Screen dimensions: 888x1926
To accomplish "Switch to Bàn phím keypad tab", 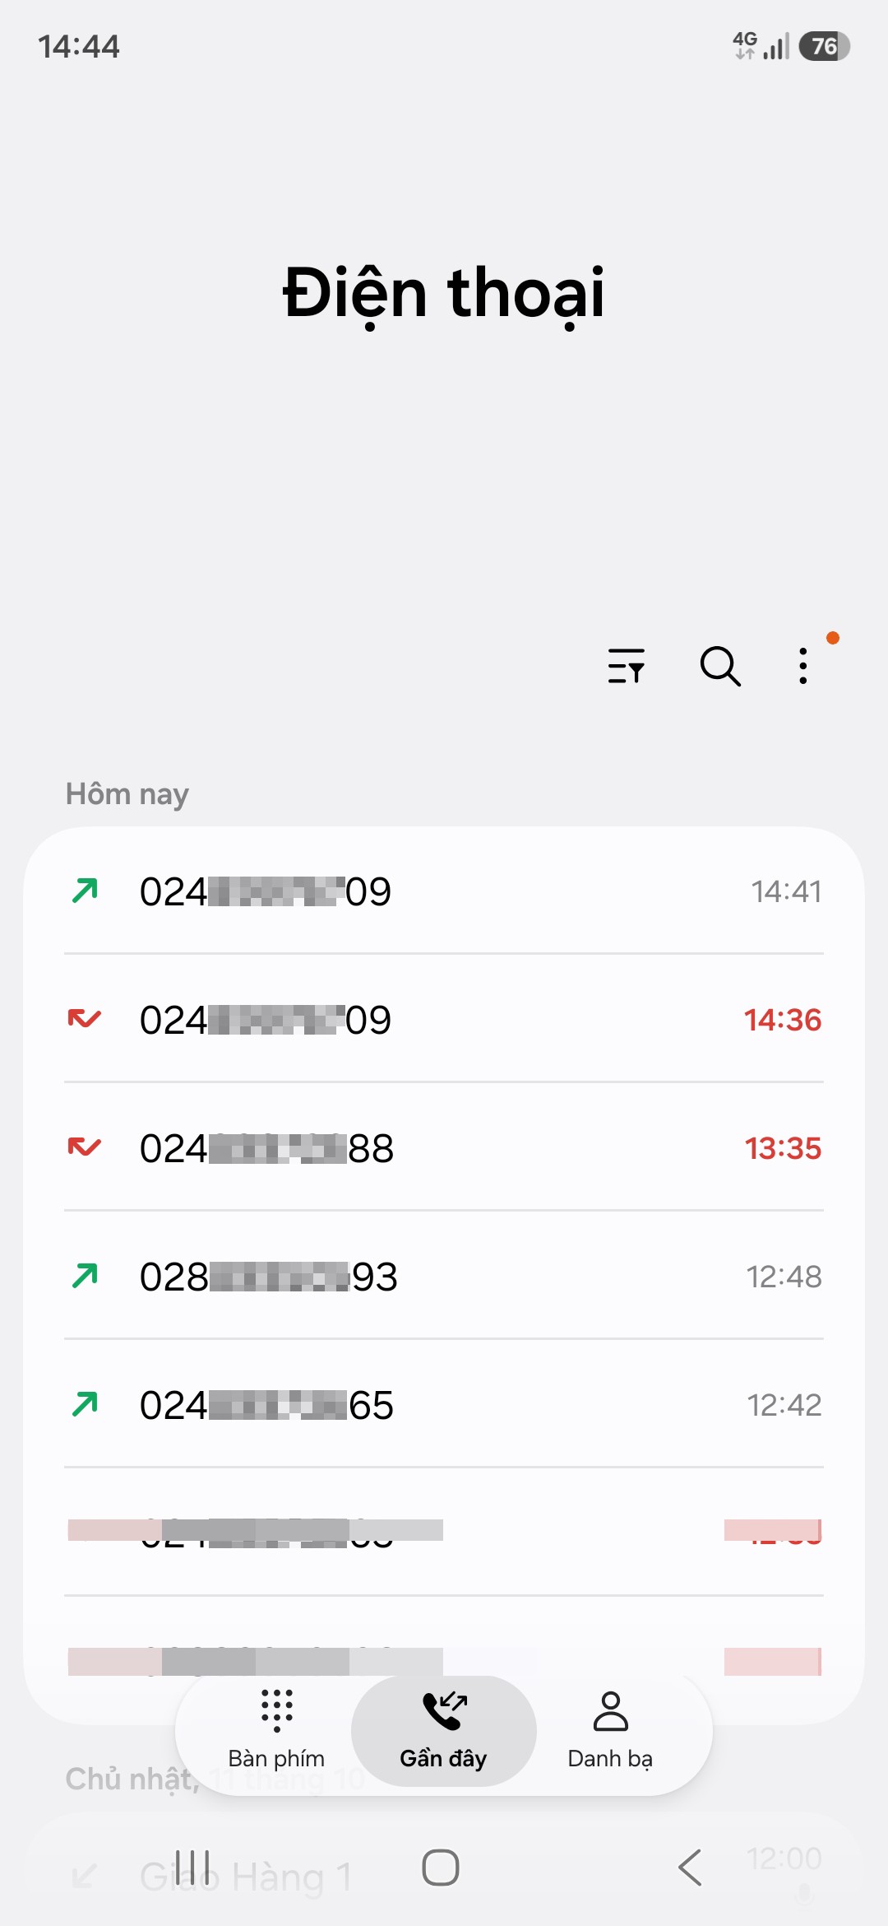I will [276, 1731].
